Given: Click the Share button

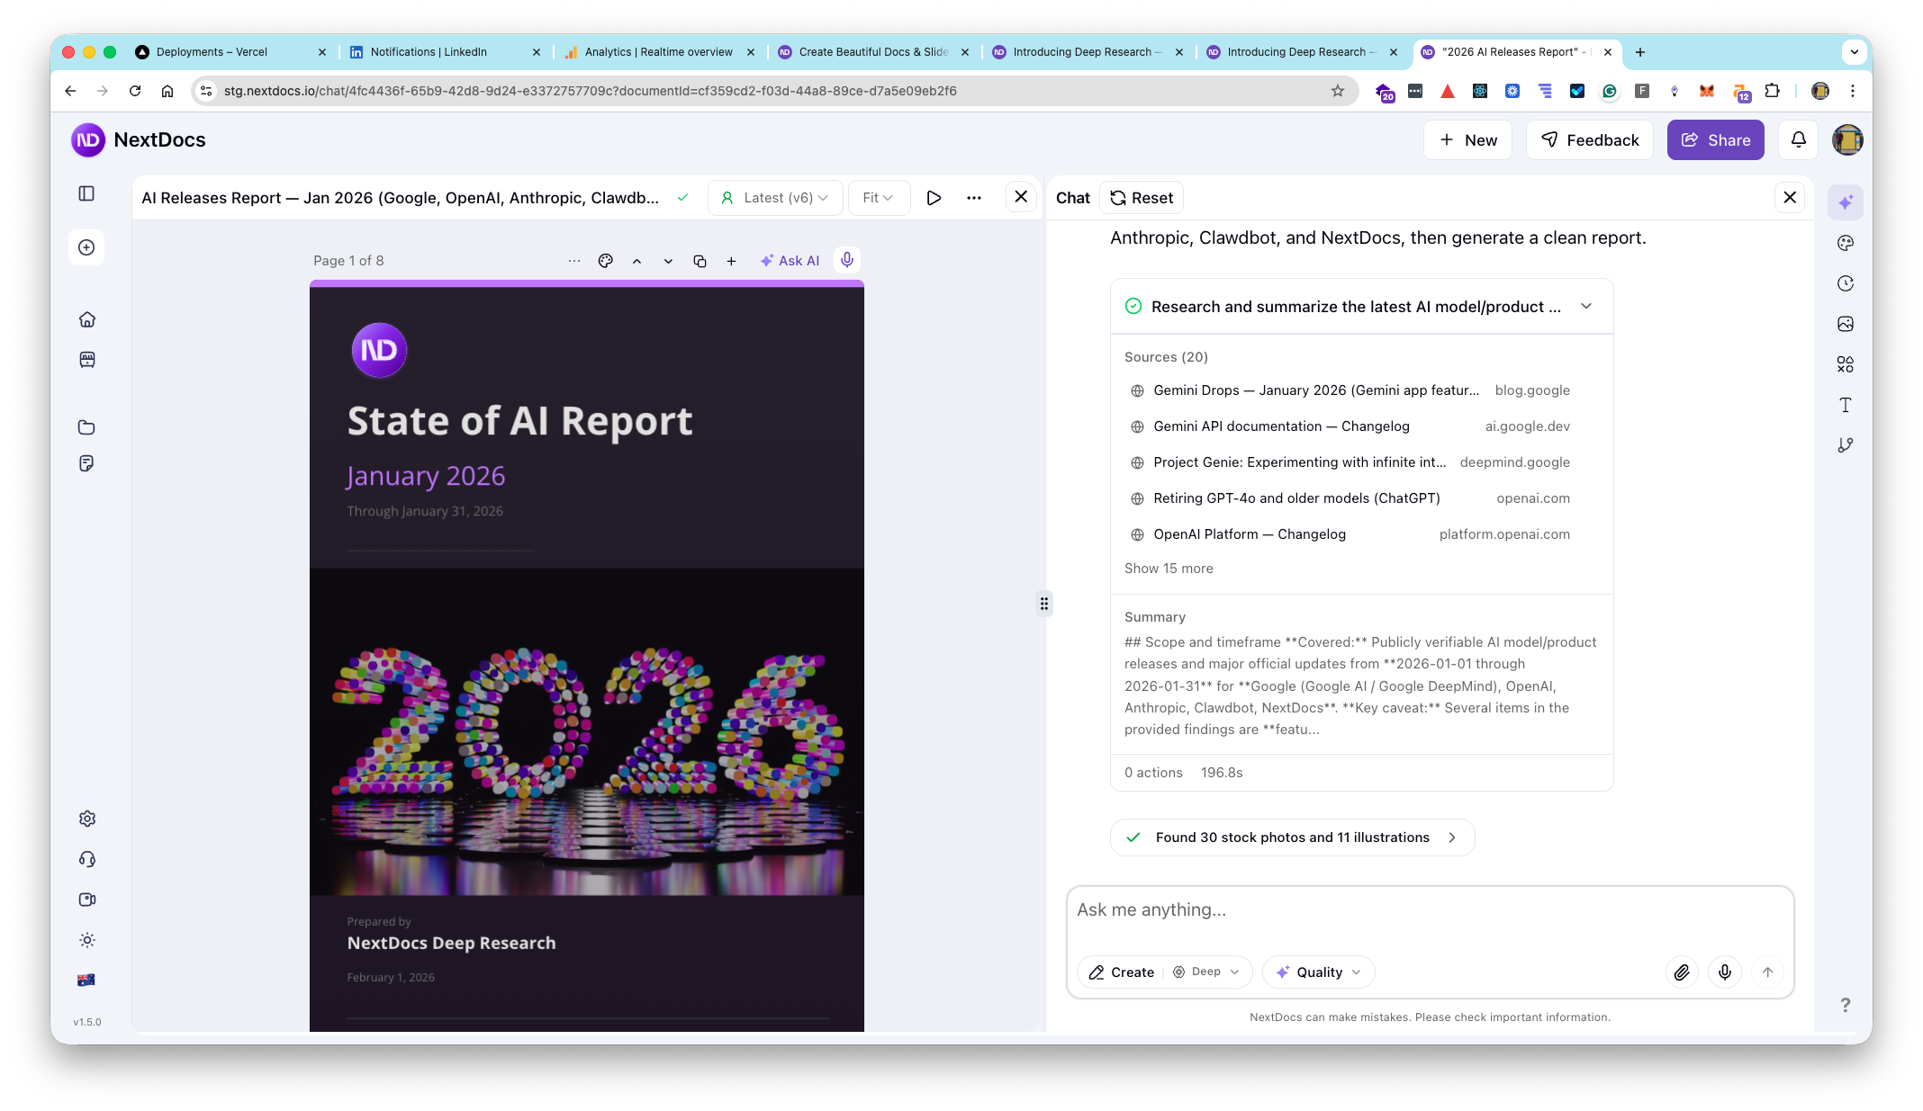Looking at the screenshot, I should [1715, 140].
